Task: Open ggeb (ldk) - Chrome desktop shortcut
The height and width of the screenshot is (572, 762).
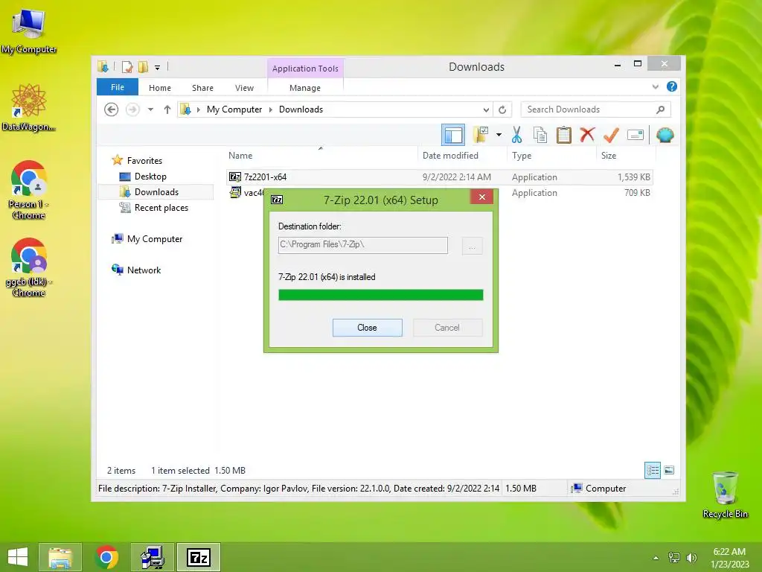Action: click(x=29, y=267)
